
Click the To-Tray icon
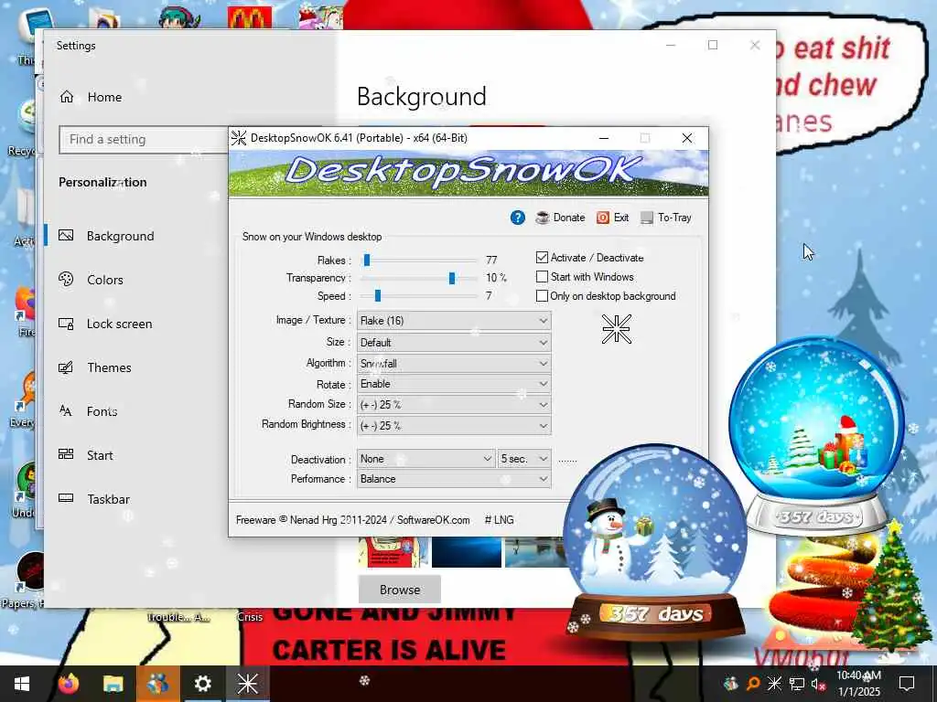647,218
